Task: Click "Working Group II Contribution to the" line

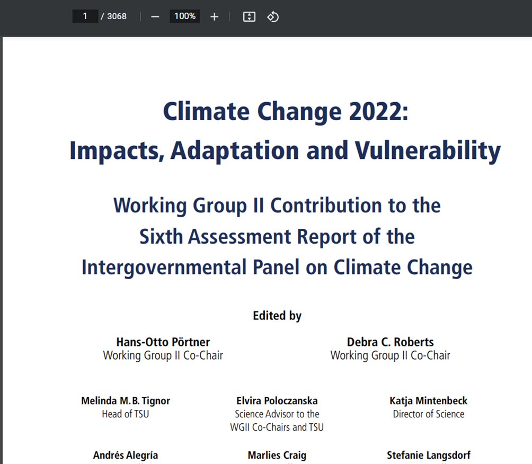Action: (277, 206)
